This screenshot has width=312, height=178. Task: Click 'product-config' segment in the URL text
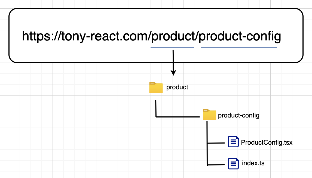(x=240, y=36)
